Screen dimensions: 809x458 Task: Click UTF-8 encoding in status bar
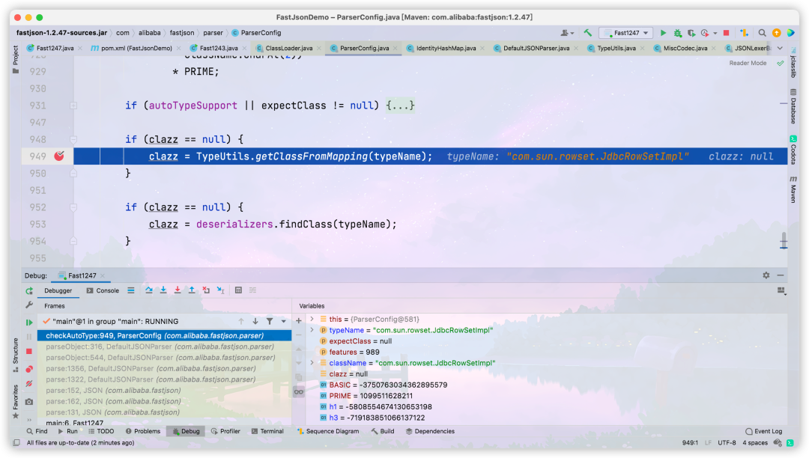(x=727, y=442)
